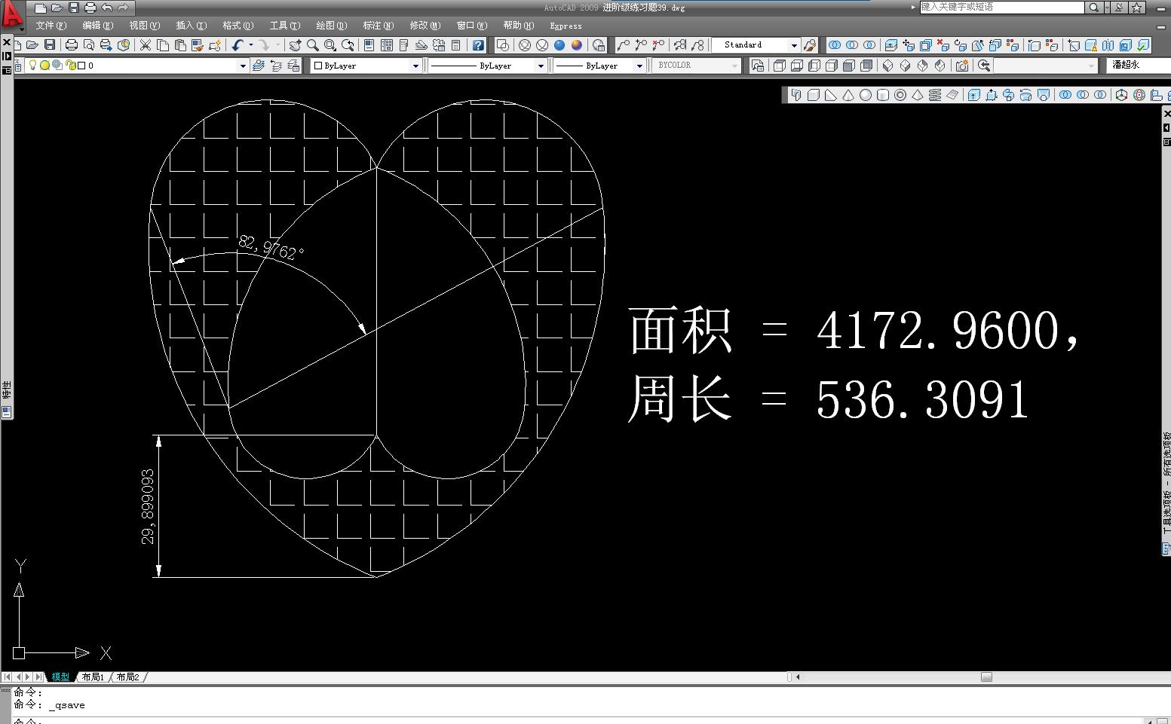
Task: Toggle the properties palette auto-hide button
Action: 7,56
